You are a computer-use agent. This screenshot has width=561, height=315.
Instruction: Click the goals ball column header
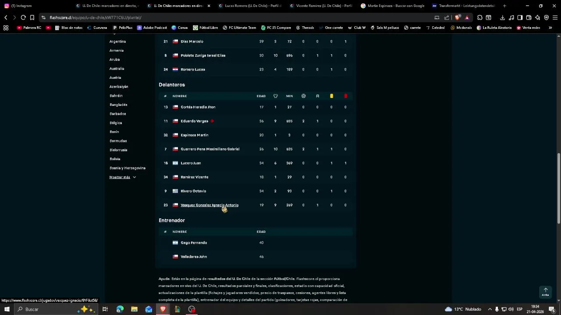(x=303, y=96)
